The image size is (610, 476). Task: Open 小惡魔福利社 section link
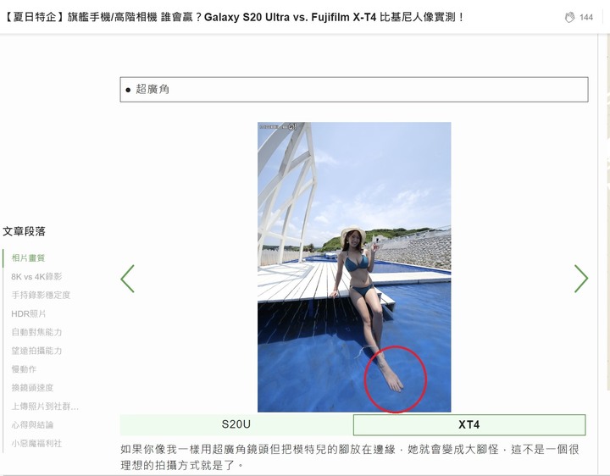coord(36,443)
